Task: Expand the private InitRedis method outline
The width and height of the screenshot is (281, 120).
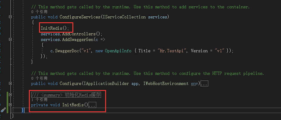Action: coord(10,105)
